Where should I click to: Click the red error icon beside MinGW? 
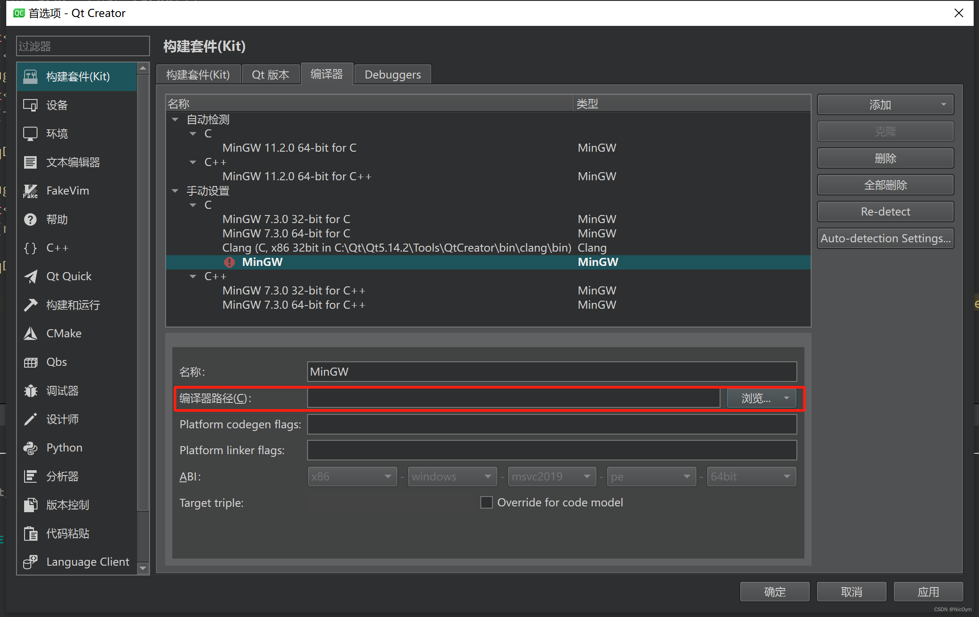[x=229, y=262]
